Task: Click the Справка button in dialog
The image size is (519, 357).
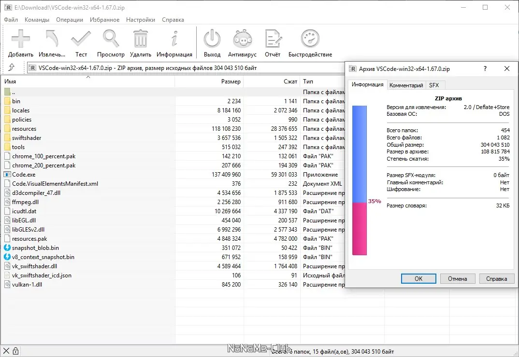Action: [x=496, y=279]
